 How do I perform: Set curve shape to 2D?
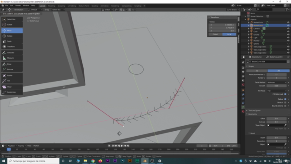tap(257, 71)
